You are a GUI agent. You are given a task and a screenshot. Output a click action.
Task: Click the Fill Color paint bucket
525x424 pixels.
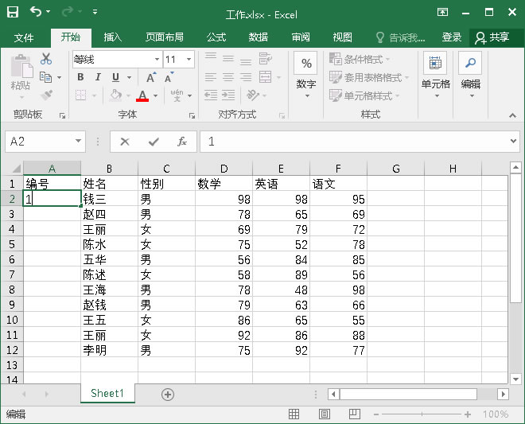pyautogui.click(x=116, y=95)
